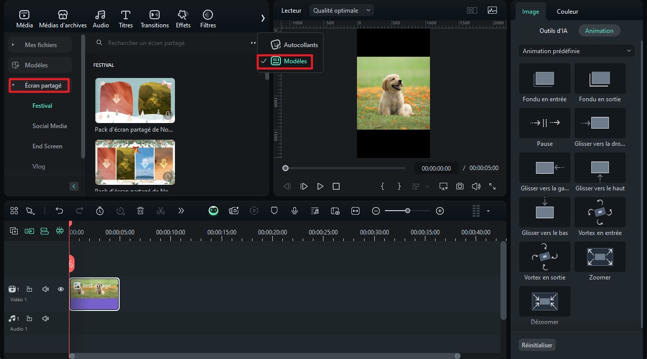This screenshot has height=359, width=647.
Task: Open the player display settings icon
Action: pyautogui.click(x=444, y=186)
